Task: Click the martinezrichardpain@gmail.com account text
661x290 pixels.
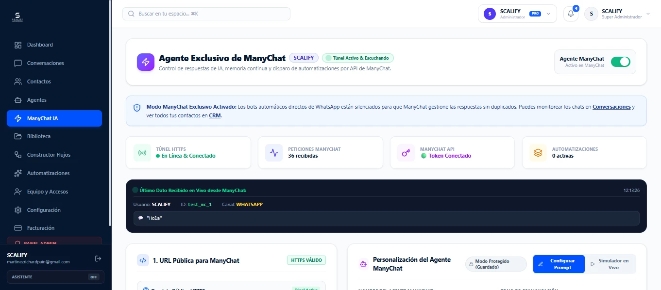Action: pyautogui.click(x=38, y=262)
